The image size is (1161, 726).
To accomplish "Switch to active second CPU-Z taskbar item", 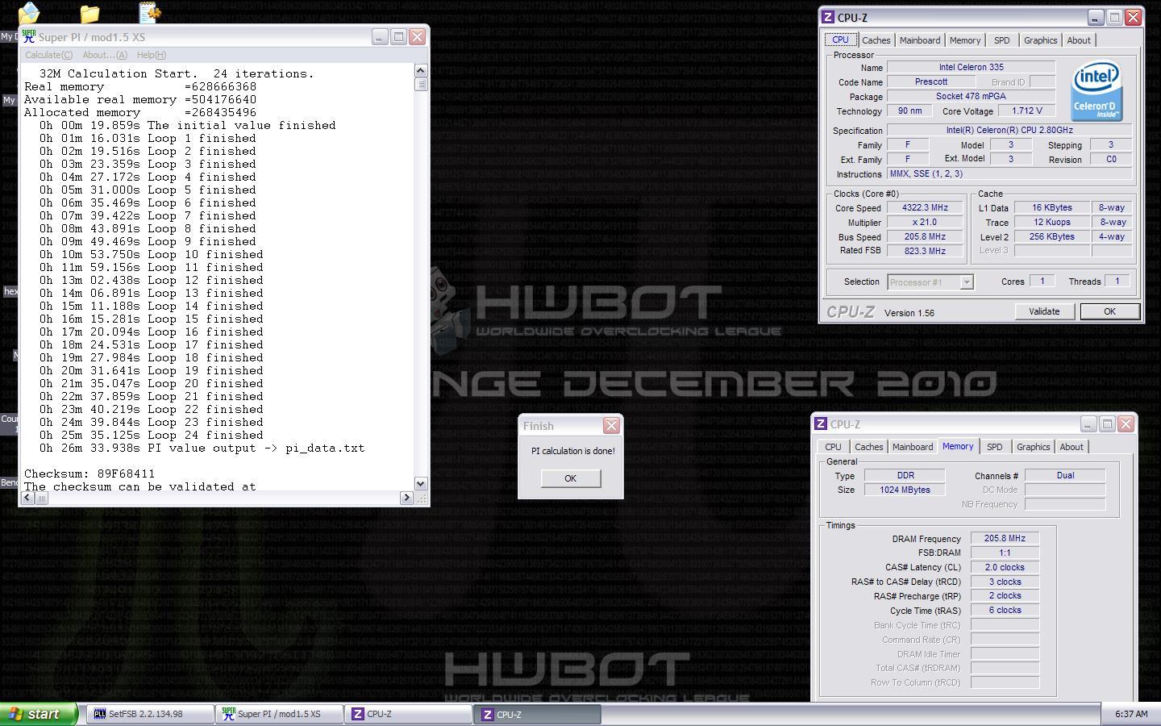I will pos(538,714).
